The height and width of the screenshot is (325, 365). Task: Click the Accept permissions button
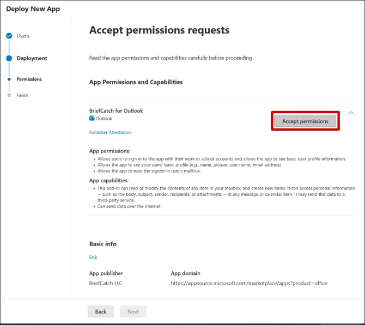click(305, 121)
